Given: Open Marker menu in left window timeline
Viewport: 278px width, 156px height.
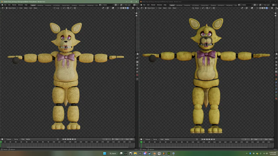Looking at the screenshot, I should coord(28,139).
